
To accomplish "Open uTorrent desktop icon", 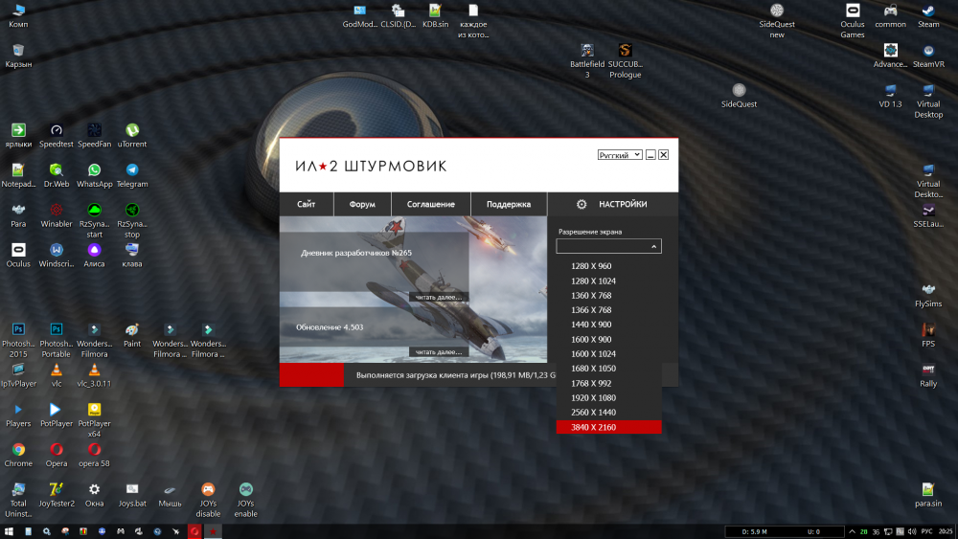I will tap(132, 136).
